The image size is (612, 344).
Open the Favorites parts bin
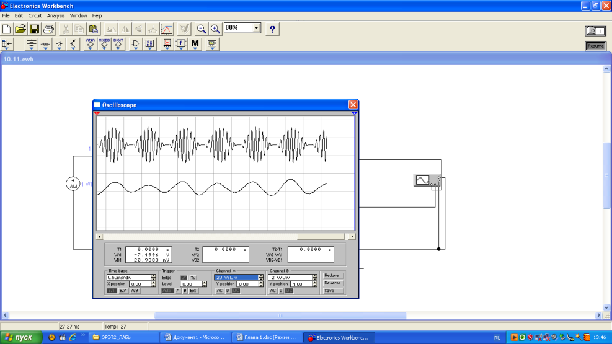(x=7, y=44)
